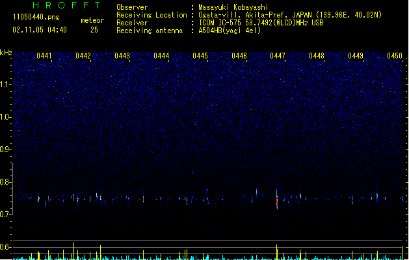Click the tallest yellow peak near 0442
This screenshot has height=260, width=409.
[74, 251]
